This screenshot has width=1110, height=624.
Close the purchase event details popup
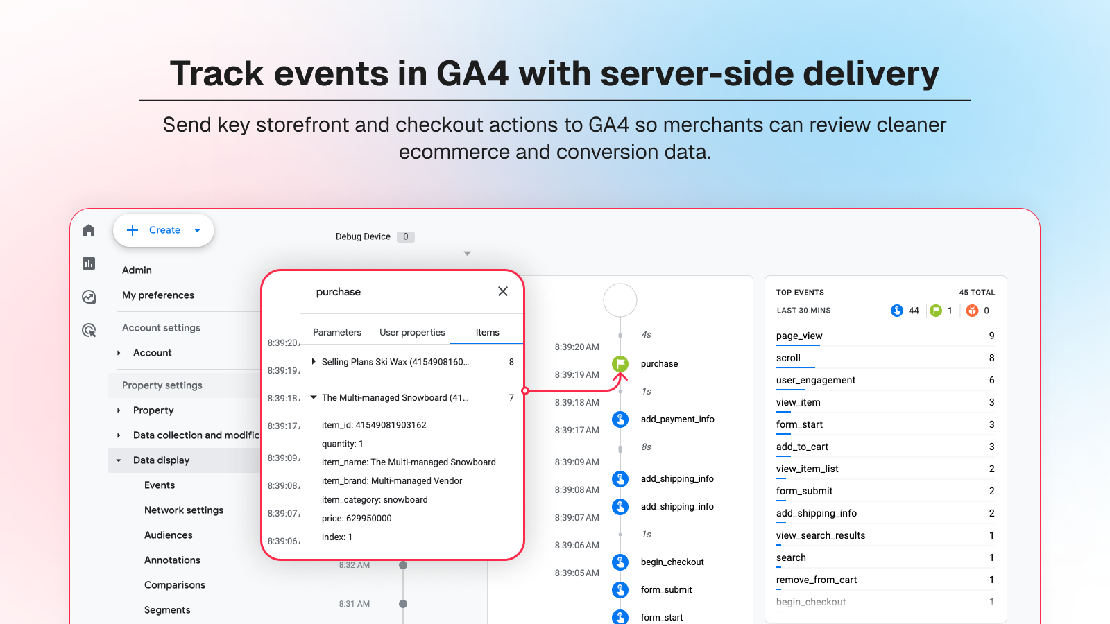click(503, 291)
